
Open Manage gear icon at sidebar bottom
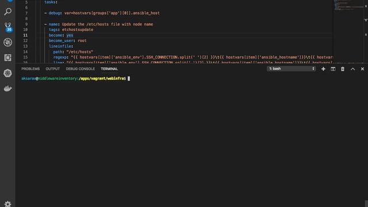click(x=7, y=204)
